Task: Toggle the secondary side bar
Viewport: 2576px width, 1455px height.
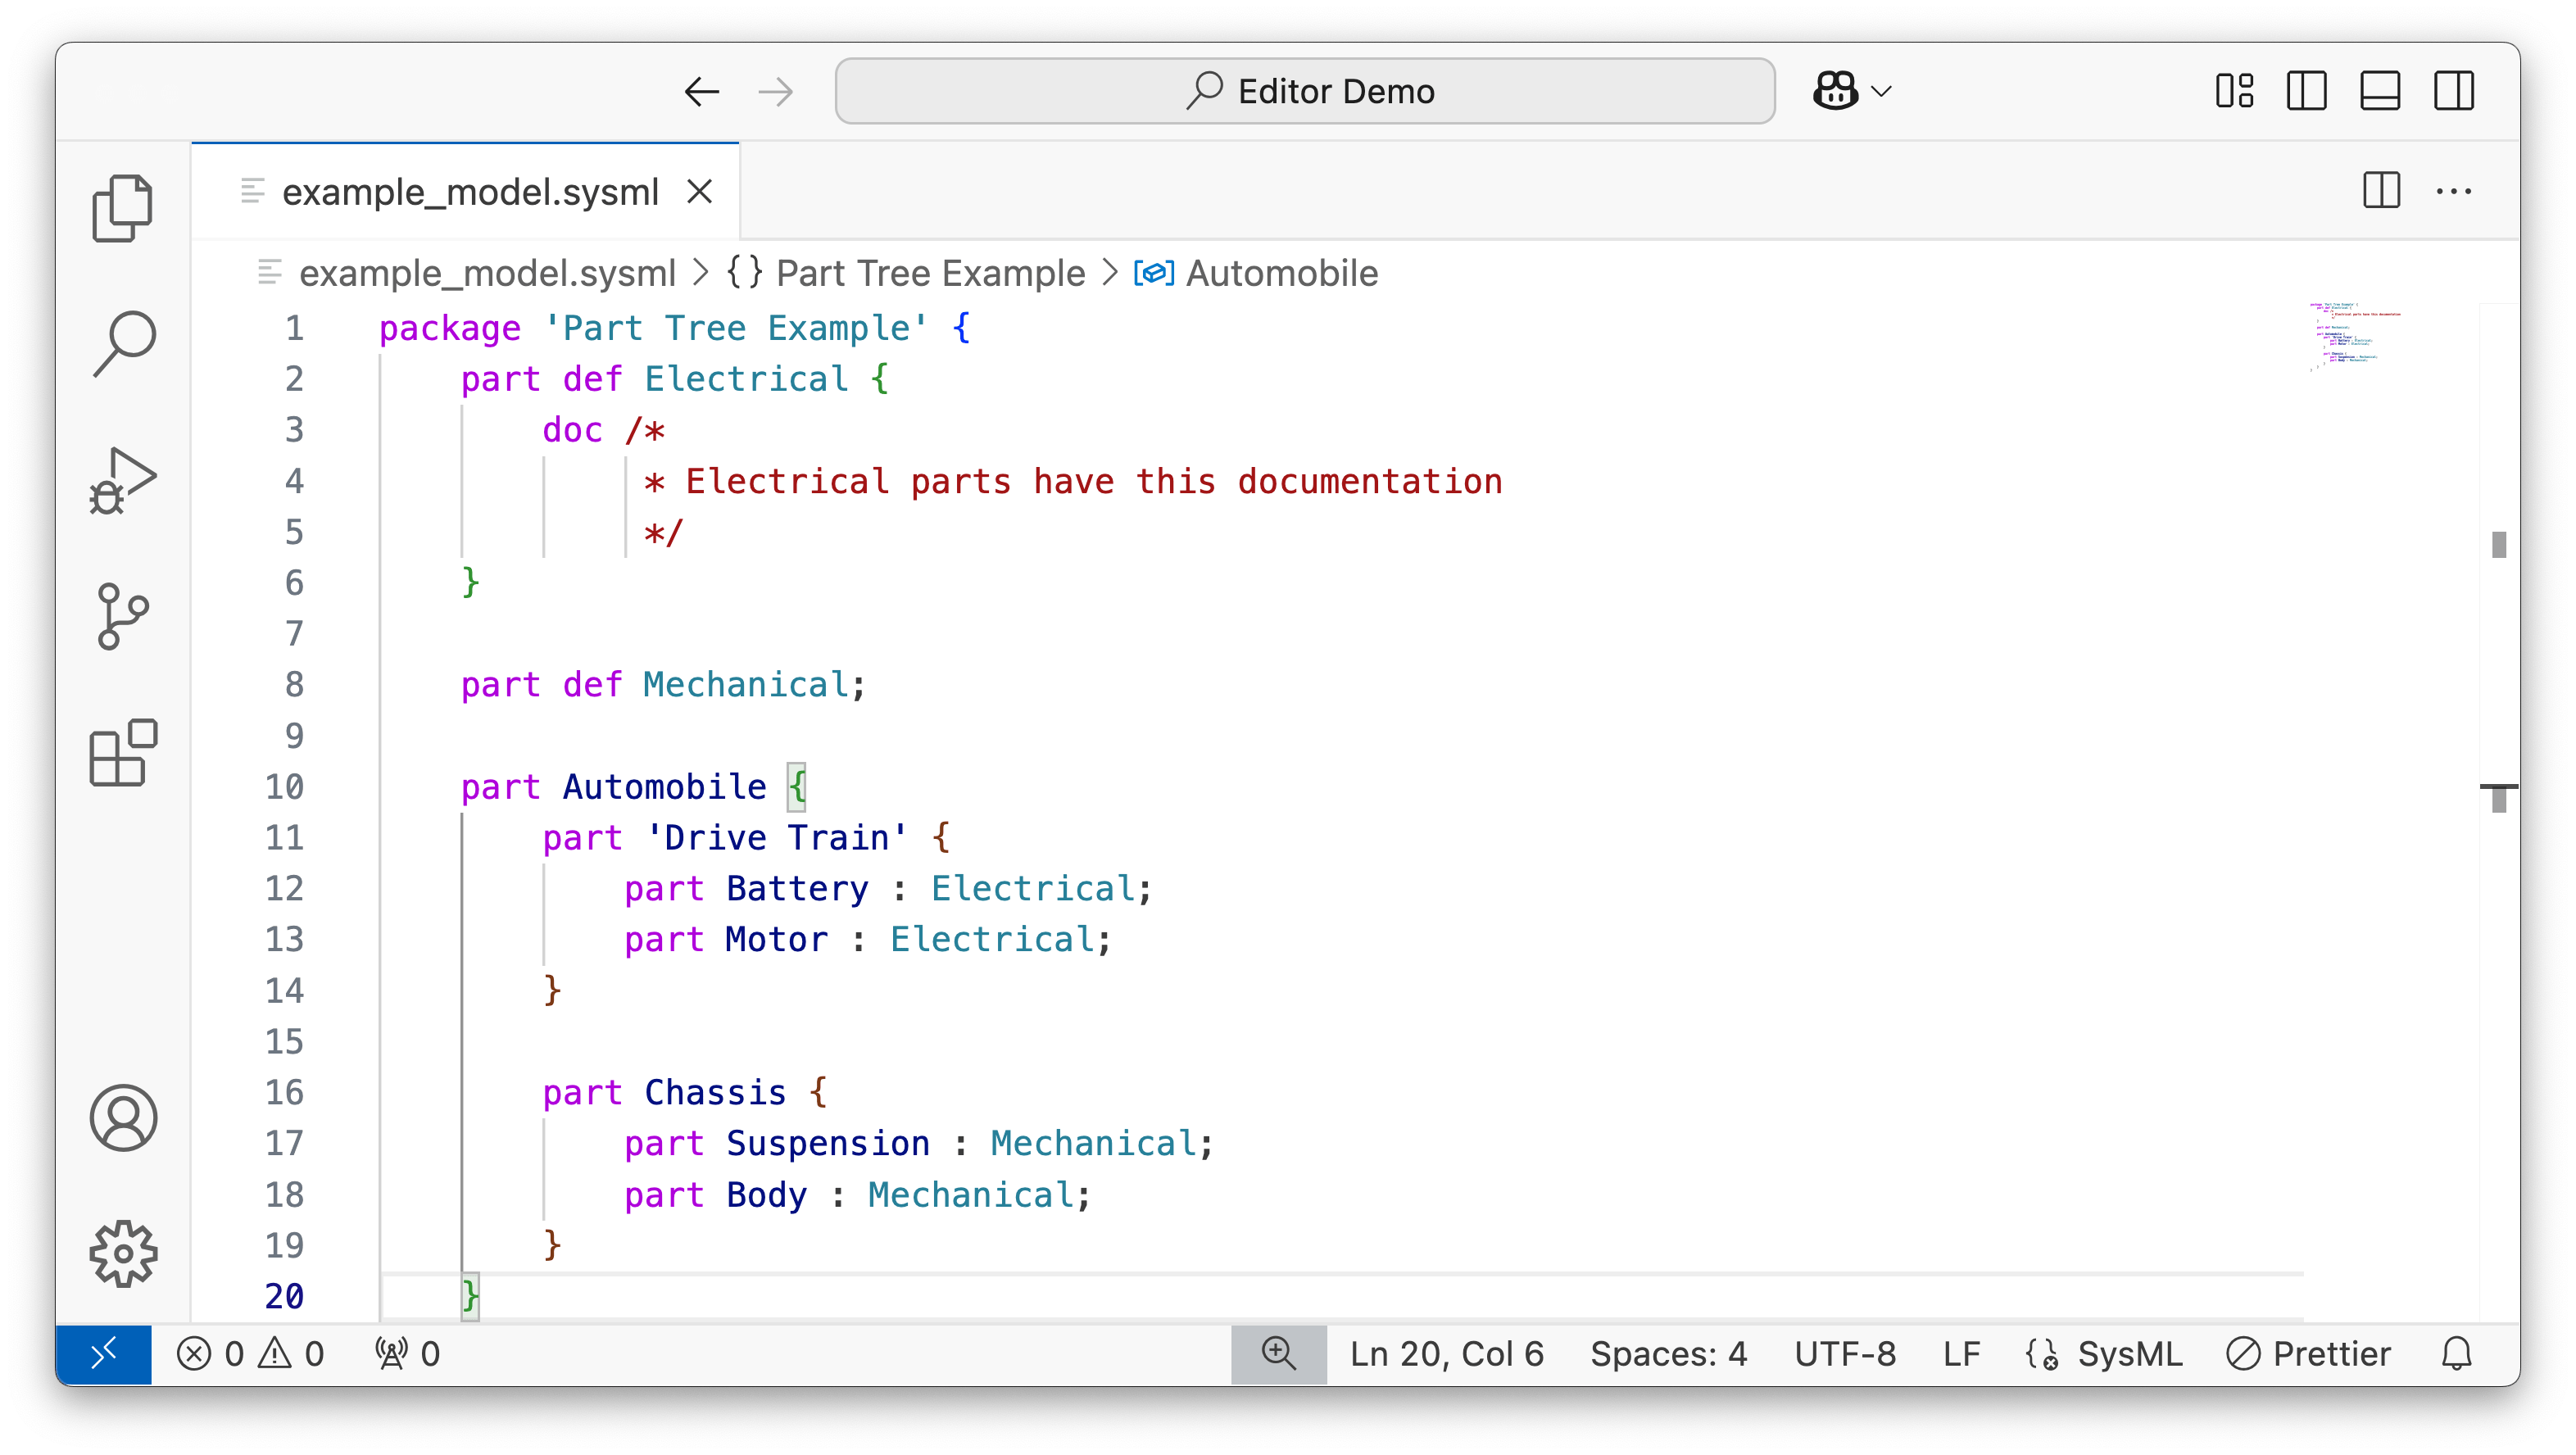Action: (2453, 91)
